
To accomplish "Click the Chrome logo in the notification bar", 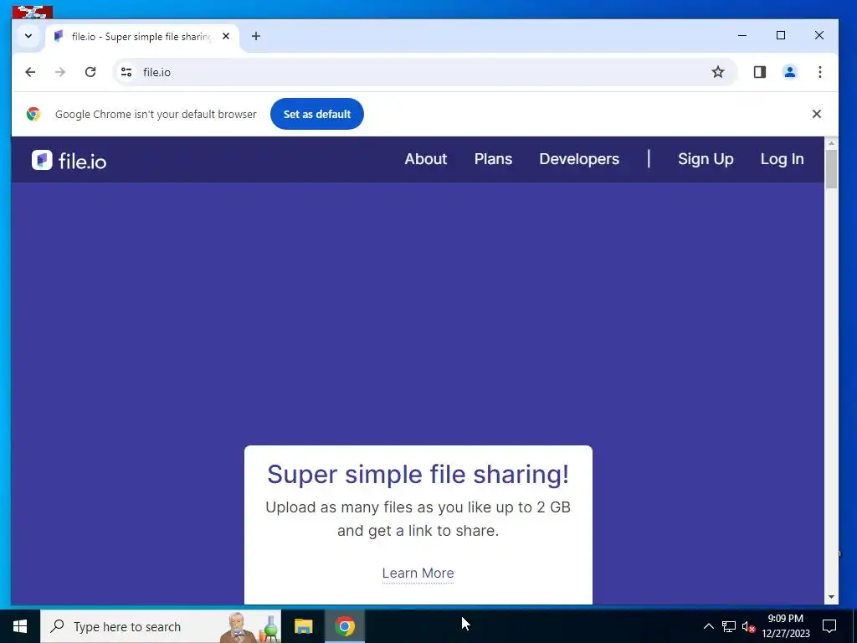I will [x=33, y=114].
